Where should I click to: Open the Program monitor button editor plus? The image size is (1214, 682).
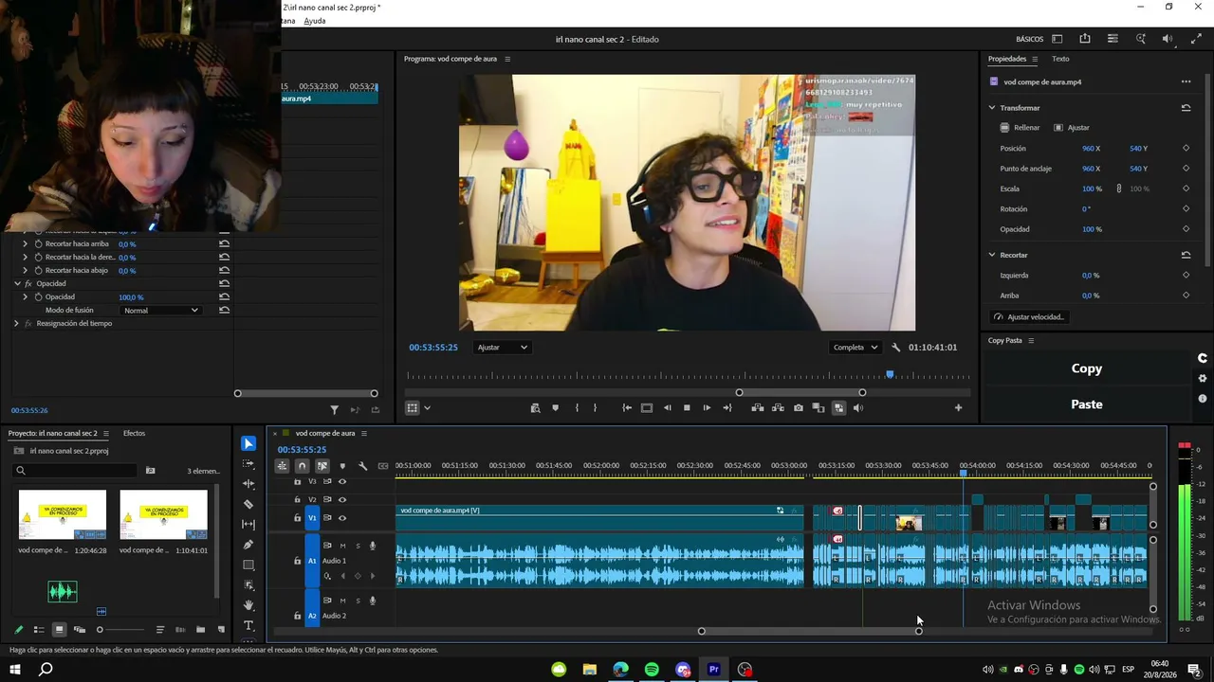click(958, 408)
